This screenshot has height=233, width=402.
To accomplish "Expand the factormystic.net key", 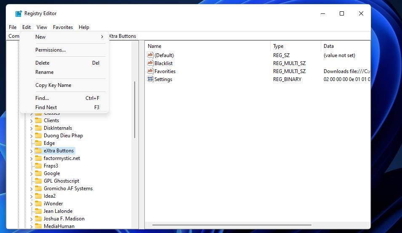I will click(31, 159).
